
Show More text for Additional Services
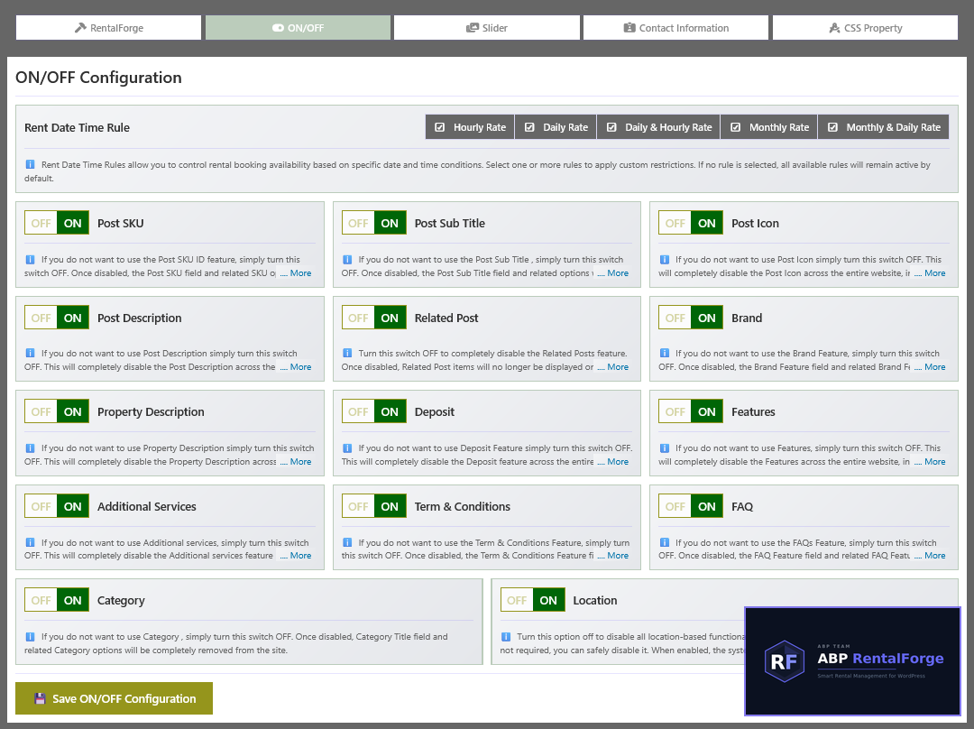[296, 556]
